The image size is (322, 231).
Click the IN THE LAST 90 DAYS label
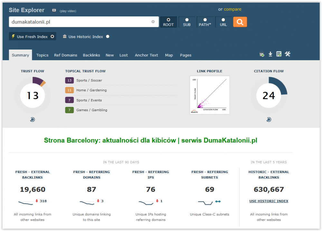(x=121, y=162)
